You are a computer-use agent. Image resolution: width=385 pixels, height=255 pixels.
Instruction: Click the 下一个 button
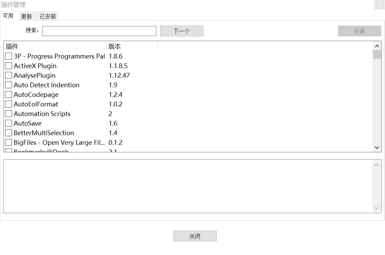click(182, 31)
